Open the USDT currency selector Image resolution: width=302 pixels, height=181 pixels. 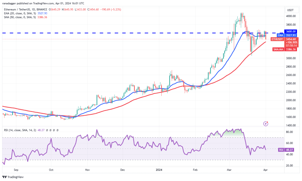[x=290, y=10]
